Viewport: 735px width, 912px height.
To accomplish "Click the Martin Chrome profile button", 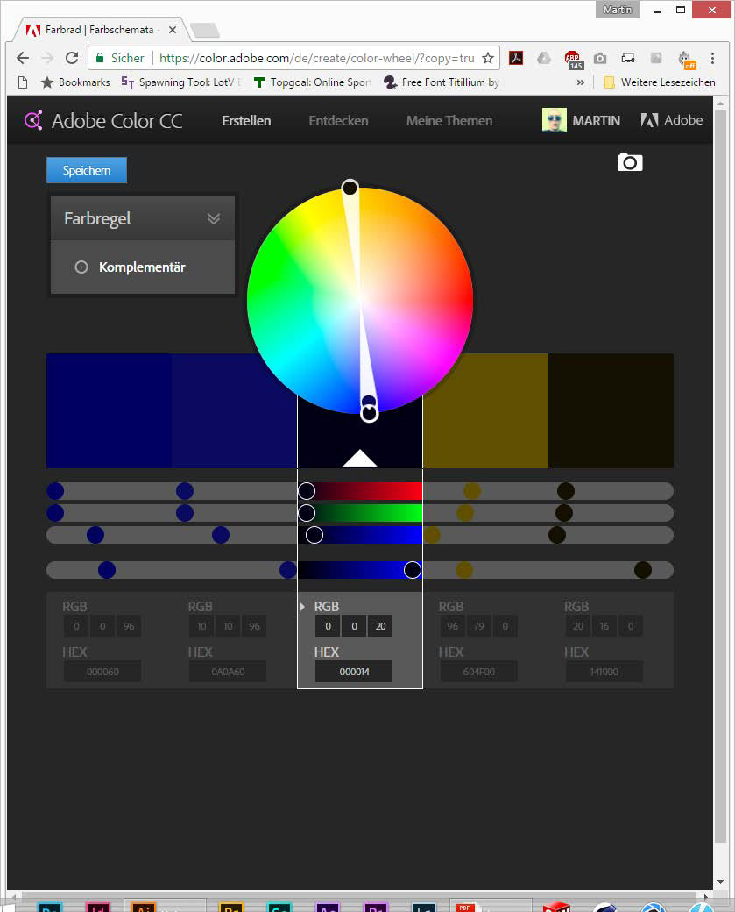I will click(617, 10).
